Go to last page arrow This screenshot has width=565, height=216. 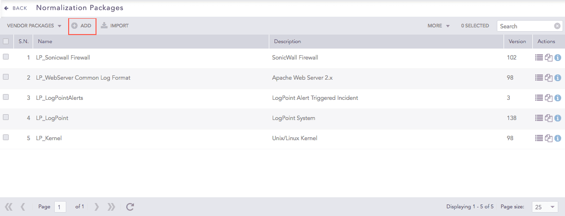coord(111,207)
